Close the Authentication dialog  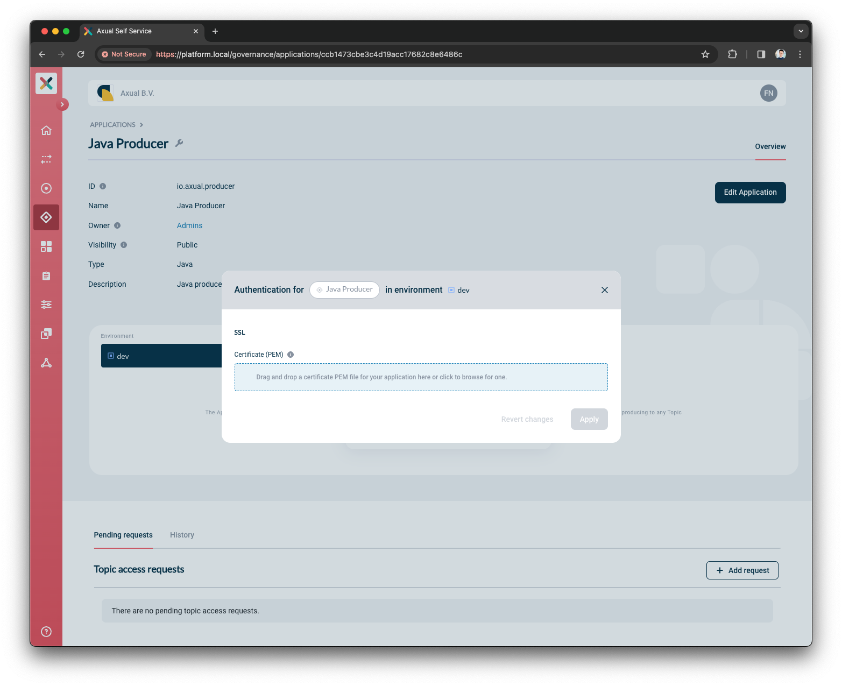[x=605, y=290]
